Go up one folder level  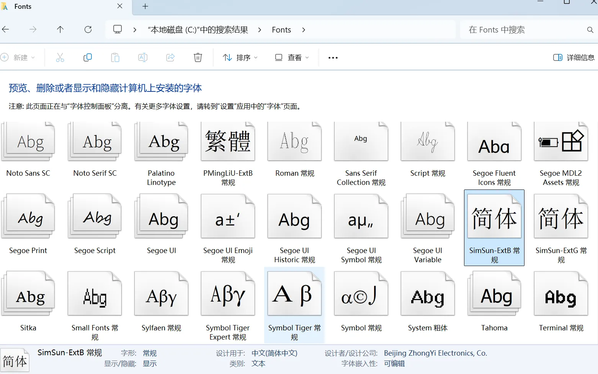(x=60, y=29)
